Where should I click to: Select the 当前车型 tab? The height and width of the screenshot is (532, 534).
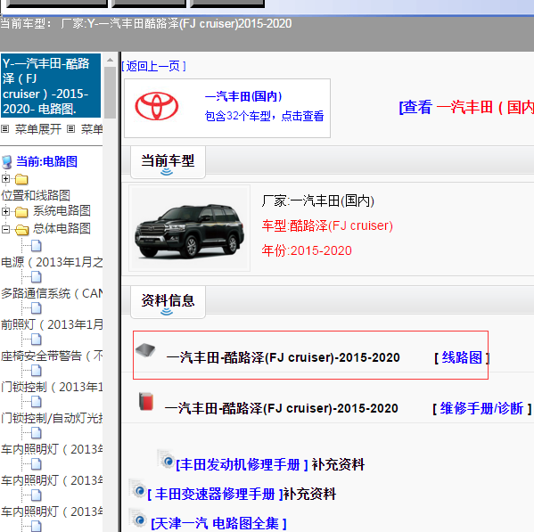pyautogui.click(x=168, y=162)
